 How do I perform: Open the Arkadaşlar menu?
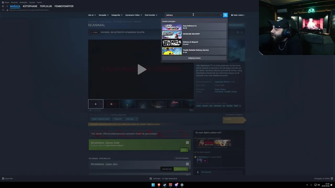coord(23,2)
